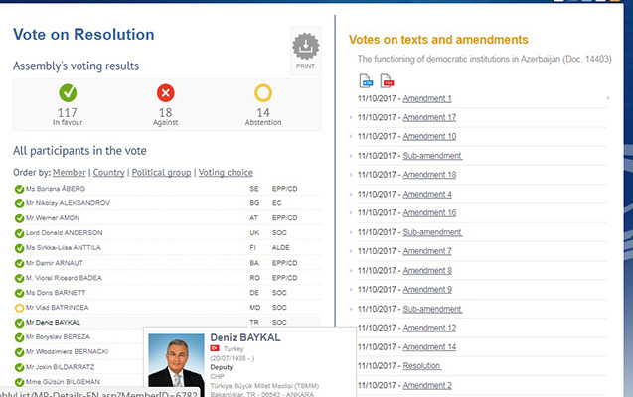This screenshot has height=397, width=633.
Task: Sort the list by Political group
Action: [160, 173]
